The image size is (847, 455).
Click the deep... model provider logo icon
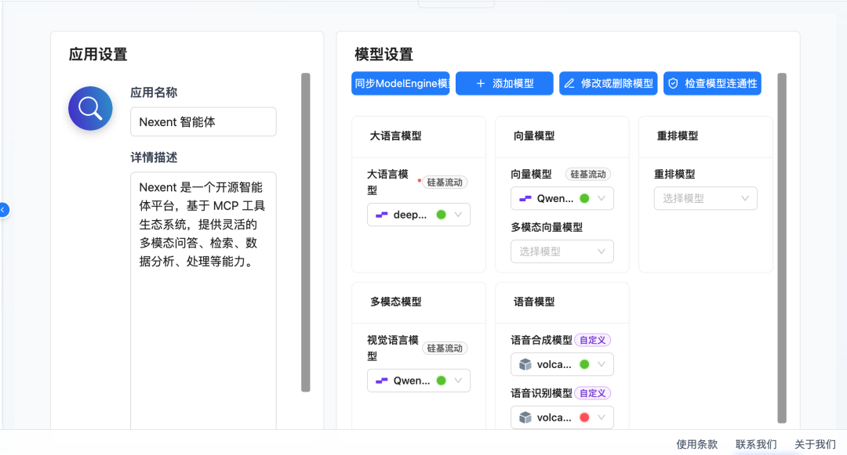382,215
